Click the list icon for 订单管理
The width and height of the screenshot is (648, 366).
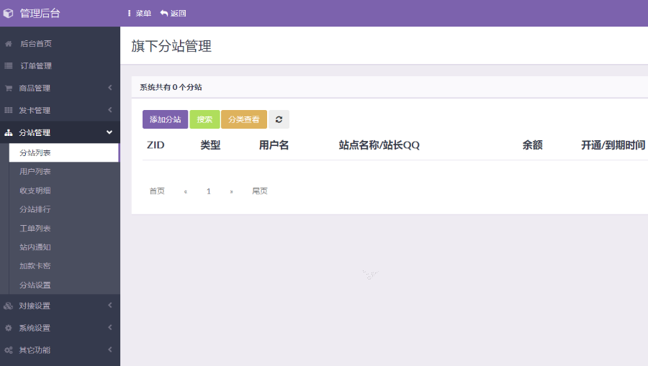click(x=9, y=66)
